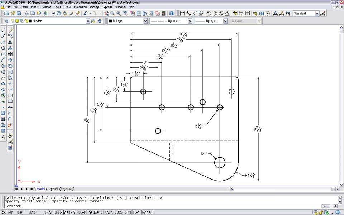Viewport: 344px width, 215px height.
Task: Click the black layer color swatch
Action: pyautogui.click(x=30, y=21)
